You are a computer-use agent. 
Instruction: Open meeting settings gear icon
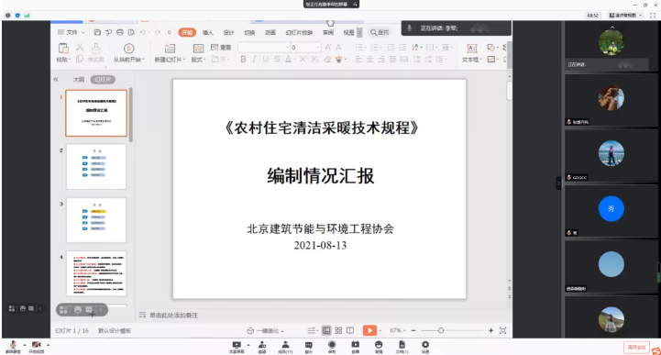(425, 345)
